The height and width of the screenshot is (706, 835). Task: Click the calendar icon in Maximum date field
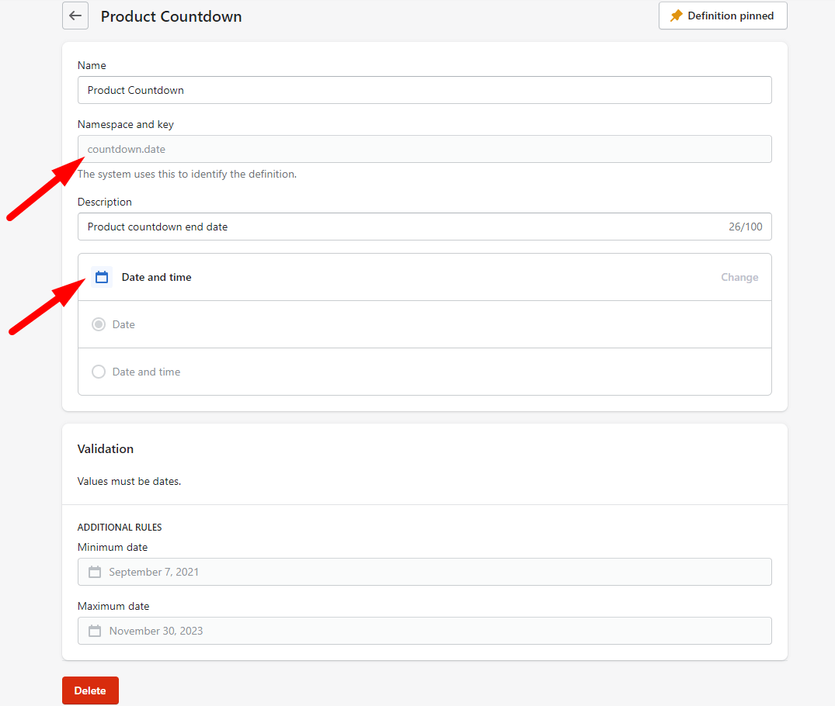point(95,631)
